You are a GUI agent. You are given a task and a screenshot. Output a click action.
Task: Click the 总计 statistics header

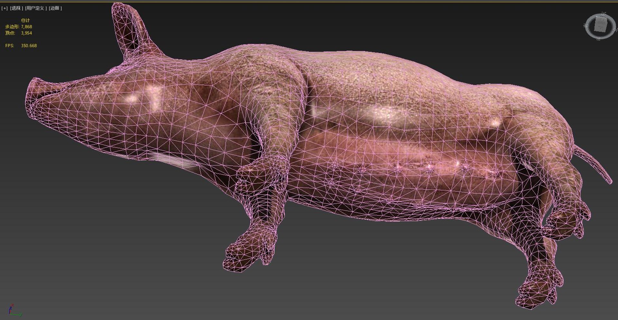pyautogui.click(x=25, y=21)
